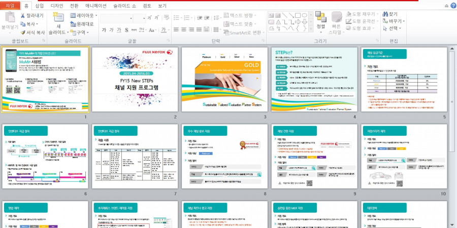Click SmartArt로 변환 button
The image size is (457, 228).
[244, 32]
